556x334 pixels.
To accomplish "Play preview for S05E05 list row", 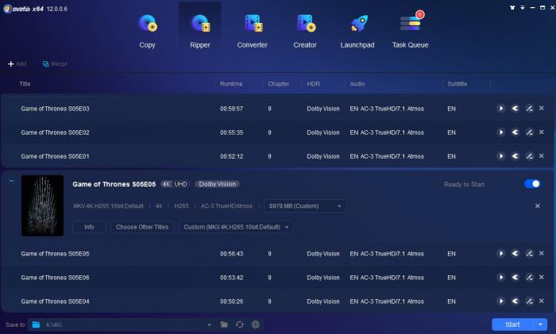I will click(501, 253).
